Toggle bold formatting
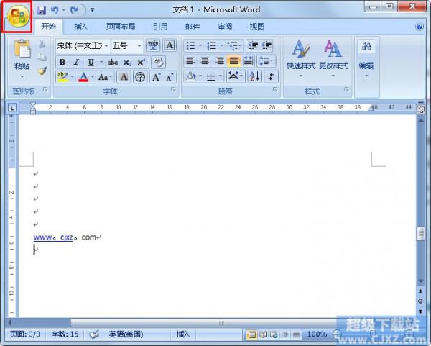 [62, 62]
